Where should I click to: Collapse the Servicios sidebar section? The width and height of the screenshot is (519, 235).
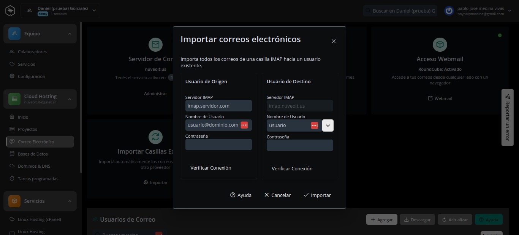point(70,201)
